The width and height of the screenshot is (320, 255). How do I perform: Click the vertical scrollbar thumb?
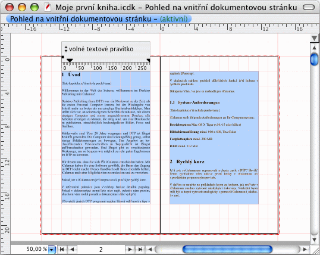(x=314, y=60)
